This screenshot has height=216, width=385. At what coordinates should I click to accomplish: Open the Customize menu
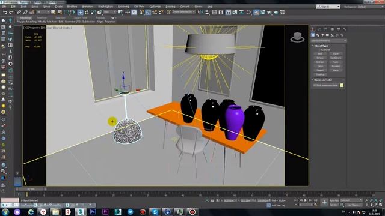(155, 7)
